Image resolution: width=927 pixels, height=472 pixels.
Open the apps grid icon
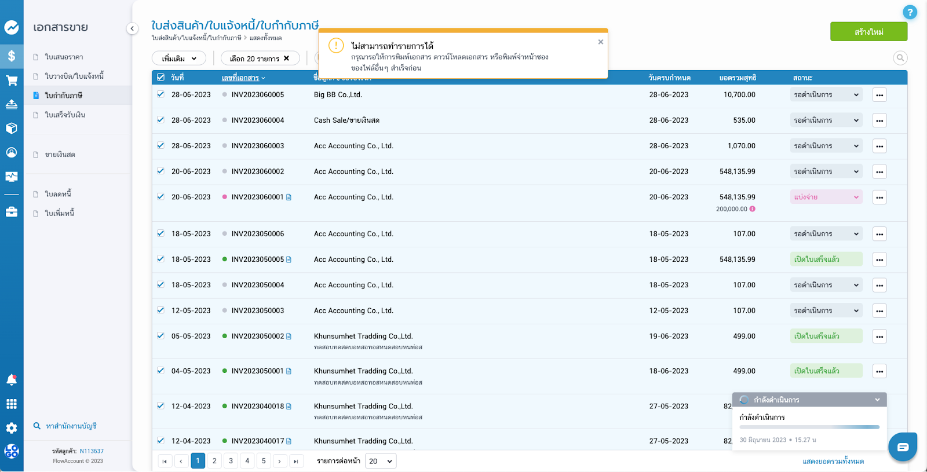[x=12, y=404]
